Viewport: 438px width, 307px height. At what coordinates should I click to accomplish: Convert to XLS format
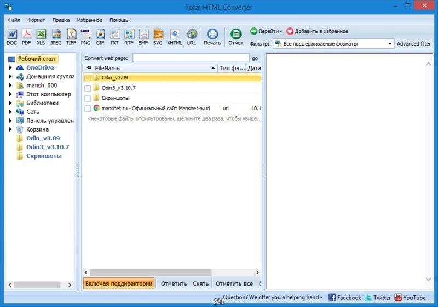click(41, 37)
